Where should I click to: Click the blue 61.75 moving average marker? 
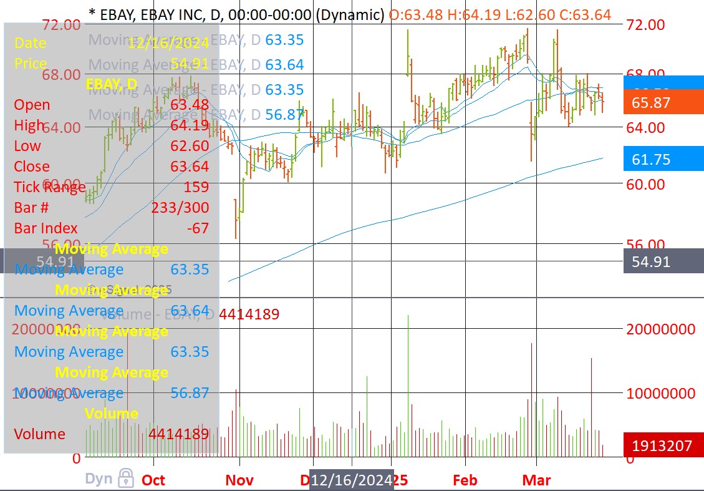663,159
